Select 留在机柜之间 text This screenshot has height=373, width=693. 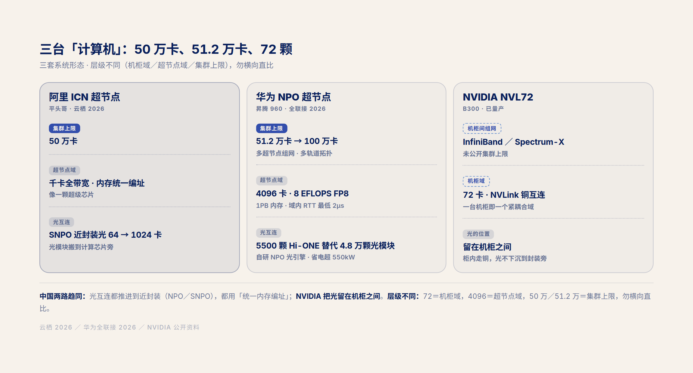[x=487, y=247]
